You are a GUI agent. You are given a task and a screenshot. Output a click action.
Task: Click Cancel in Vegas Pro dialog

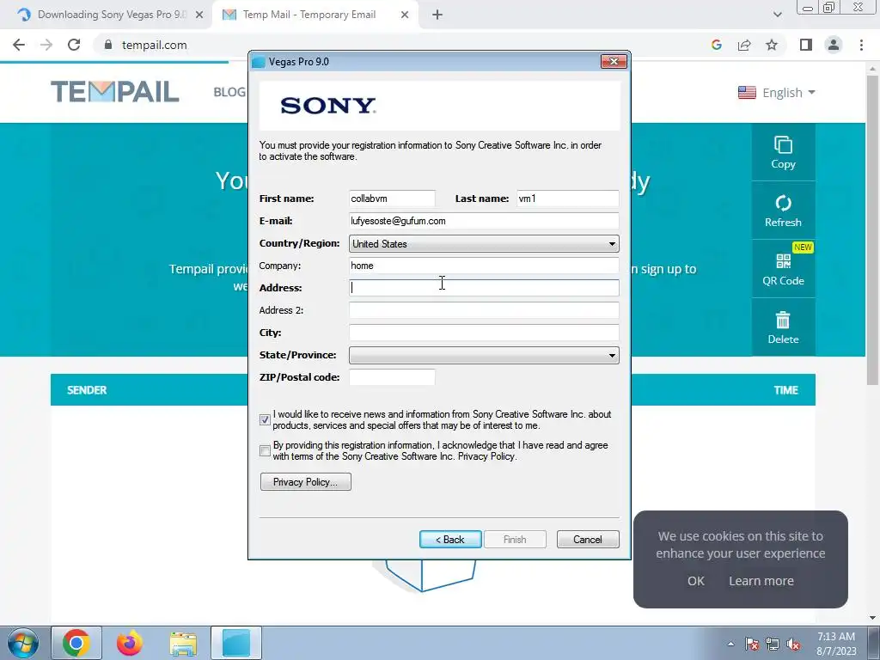pyautogui.click(x=588, y=540)
